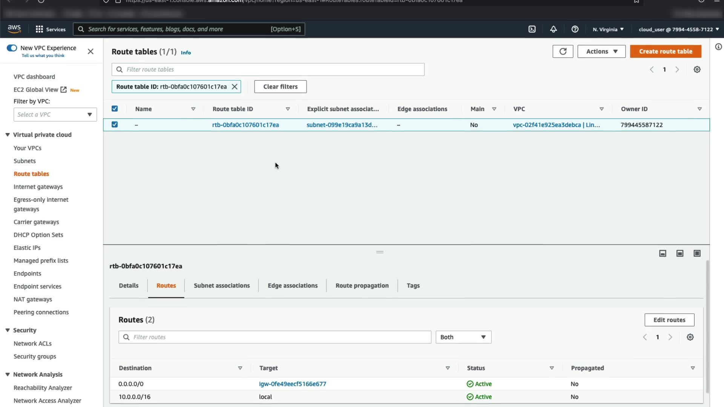724x407 pixels.
Task: Maximize the details split panel icon
Action: 697,253
